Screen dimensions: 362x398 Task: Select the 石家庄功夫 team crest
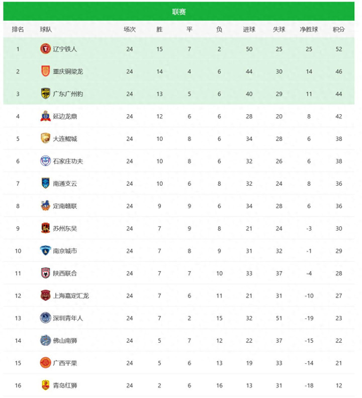click(46, 161)
